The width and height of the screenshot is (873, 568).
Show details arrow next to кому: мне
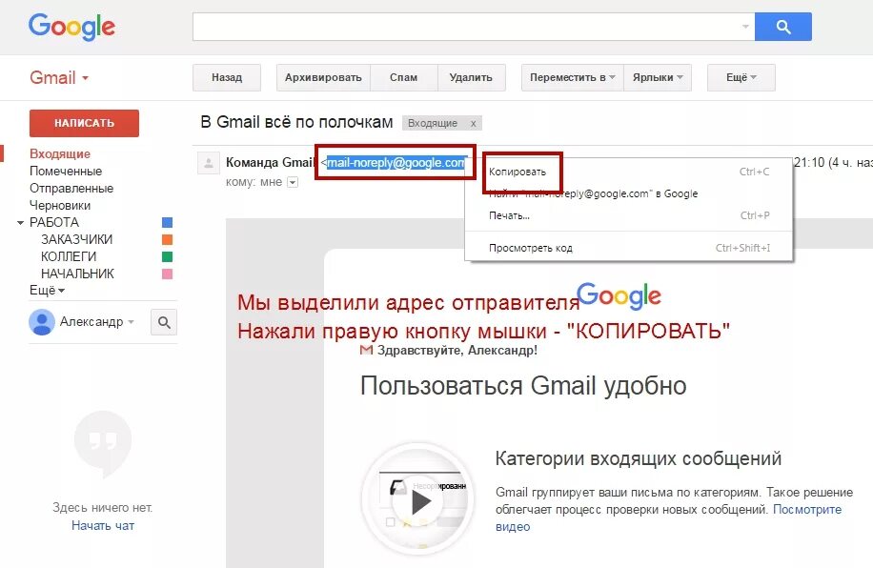point(293,182)
